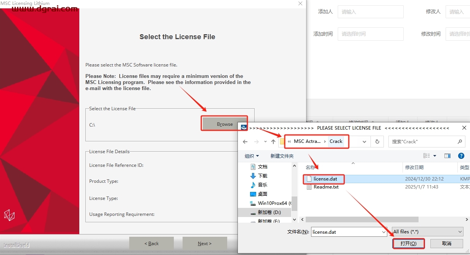
Task: Click 新建文件夹 new folder
Action: pyautogui.click(x=282, y=156)
